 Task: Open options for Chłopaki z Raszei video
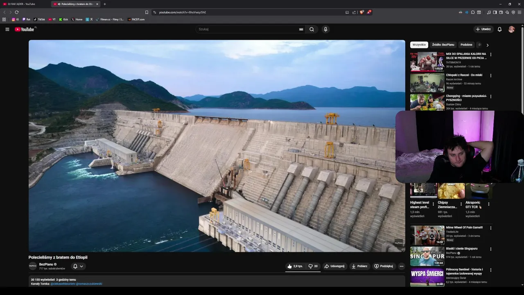click(490, 75)
